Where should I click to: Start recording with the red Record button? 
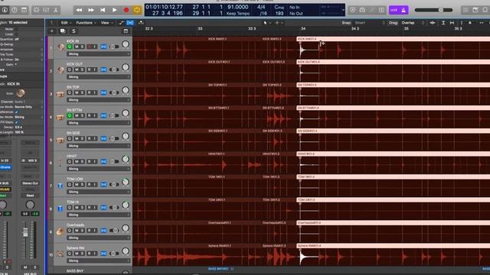coord(126,10)
